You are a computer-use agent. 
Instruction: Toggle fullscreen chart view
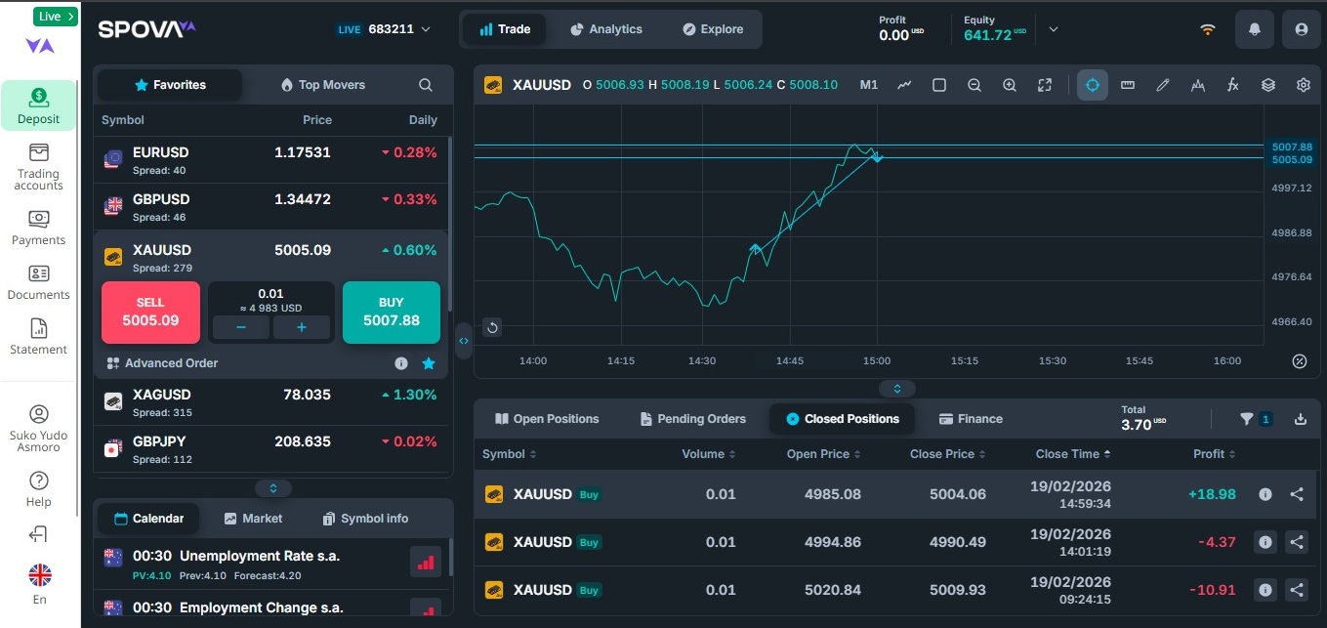(1045, 85)
